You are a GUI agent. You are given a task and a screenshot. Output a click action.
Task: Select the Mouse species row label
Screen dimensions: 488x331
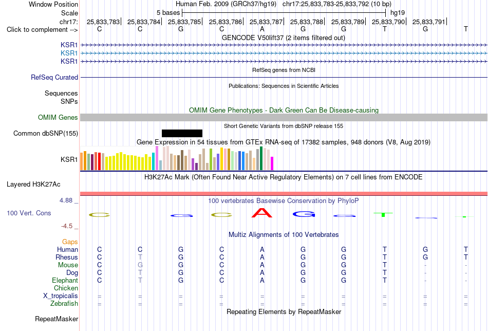click(68, 265)
